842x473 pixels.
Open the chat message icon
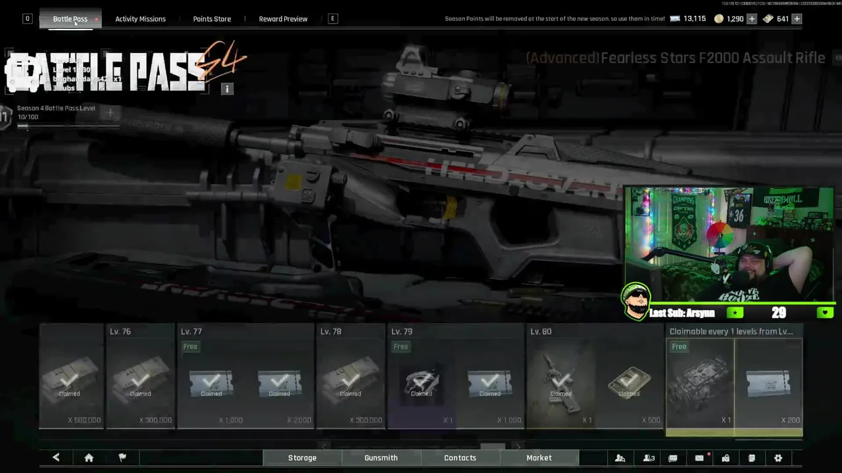(x=673, y=458)
